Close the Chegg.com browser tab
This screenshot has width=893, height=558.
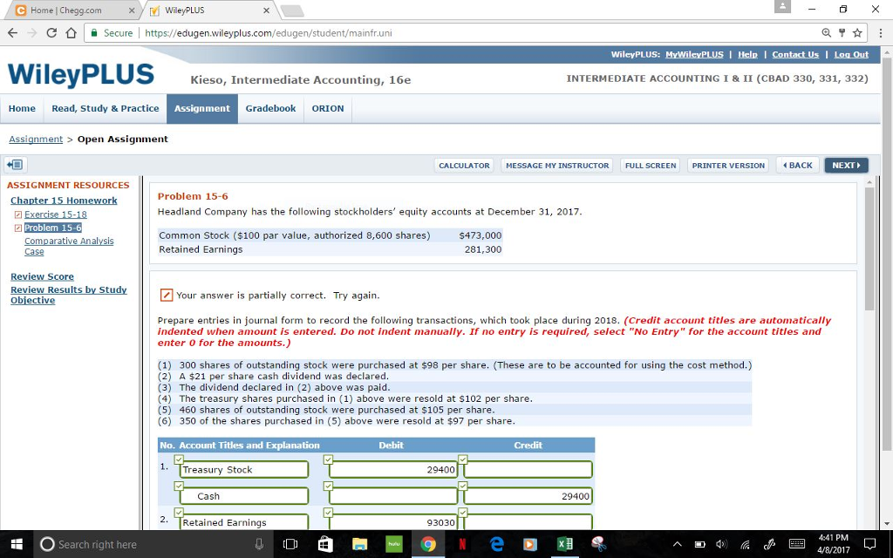click(x=132, y=10)
